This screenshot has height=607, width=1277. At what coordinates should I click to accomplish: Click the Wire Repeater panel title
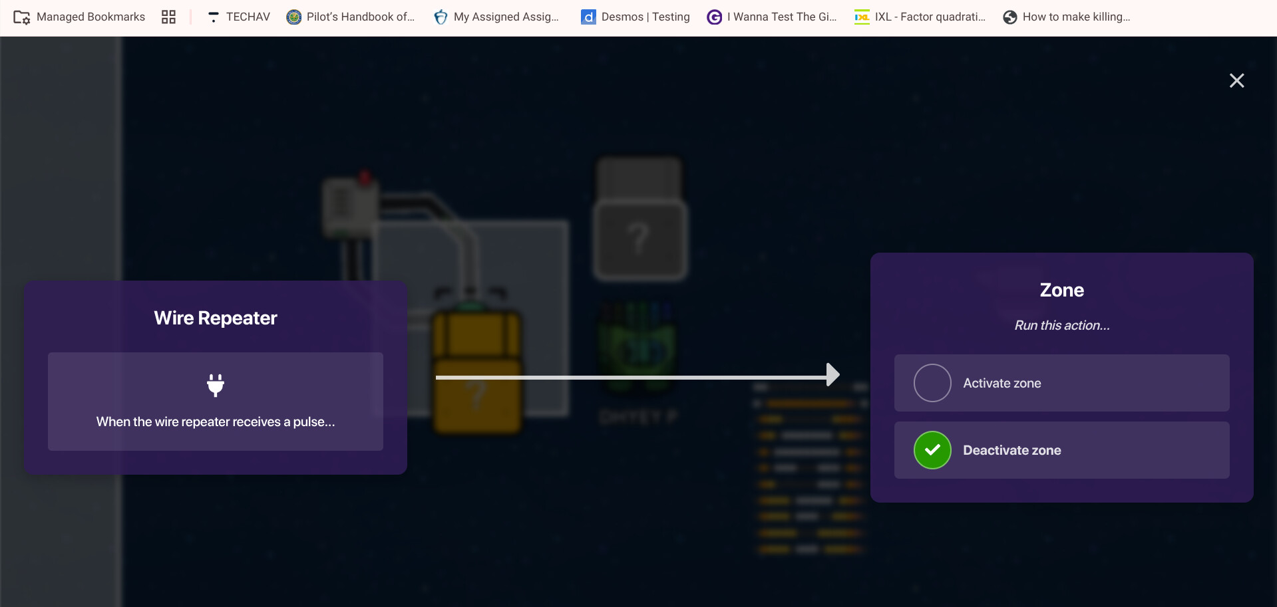point(216,318)
